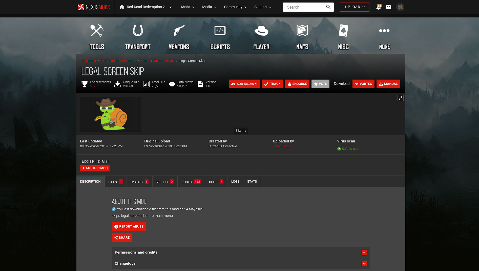
Task: Switch to the Files tab
Action: point(116,182)
